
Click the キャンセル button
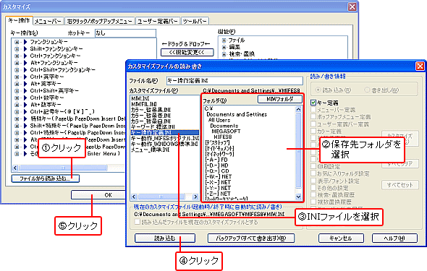341,238
